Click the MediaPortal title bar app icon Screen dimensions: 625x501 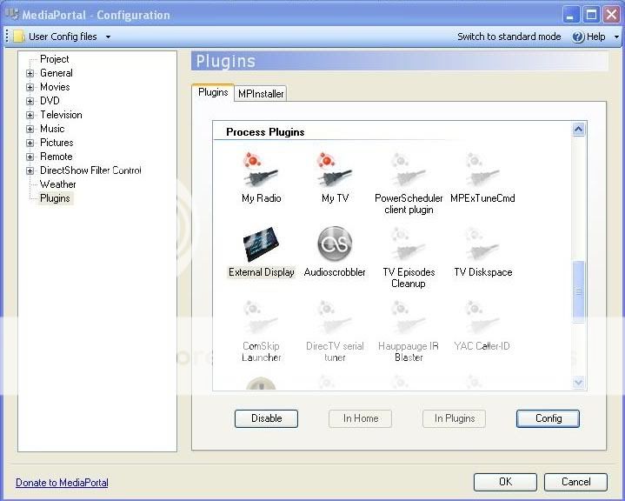point(12,15)
